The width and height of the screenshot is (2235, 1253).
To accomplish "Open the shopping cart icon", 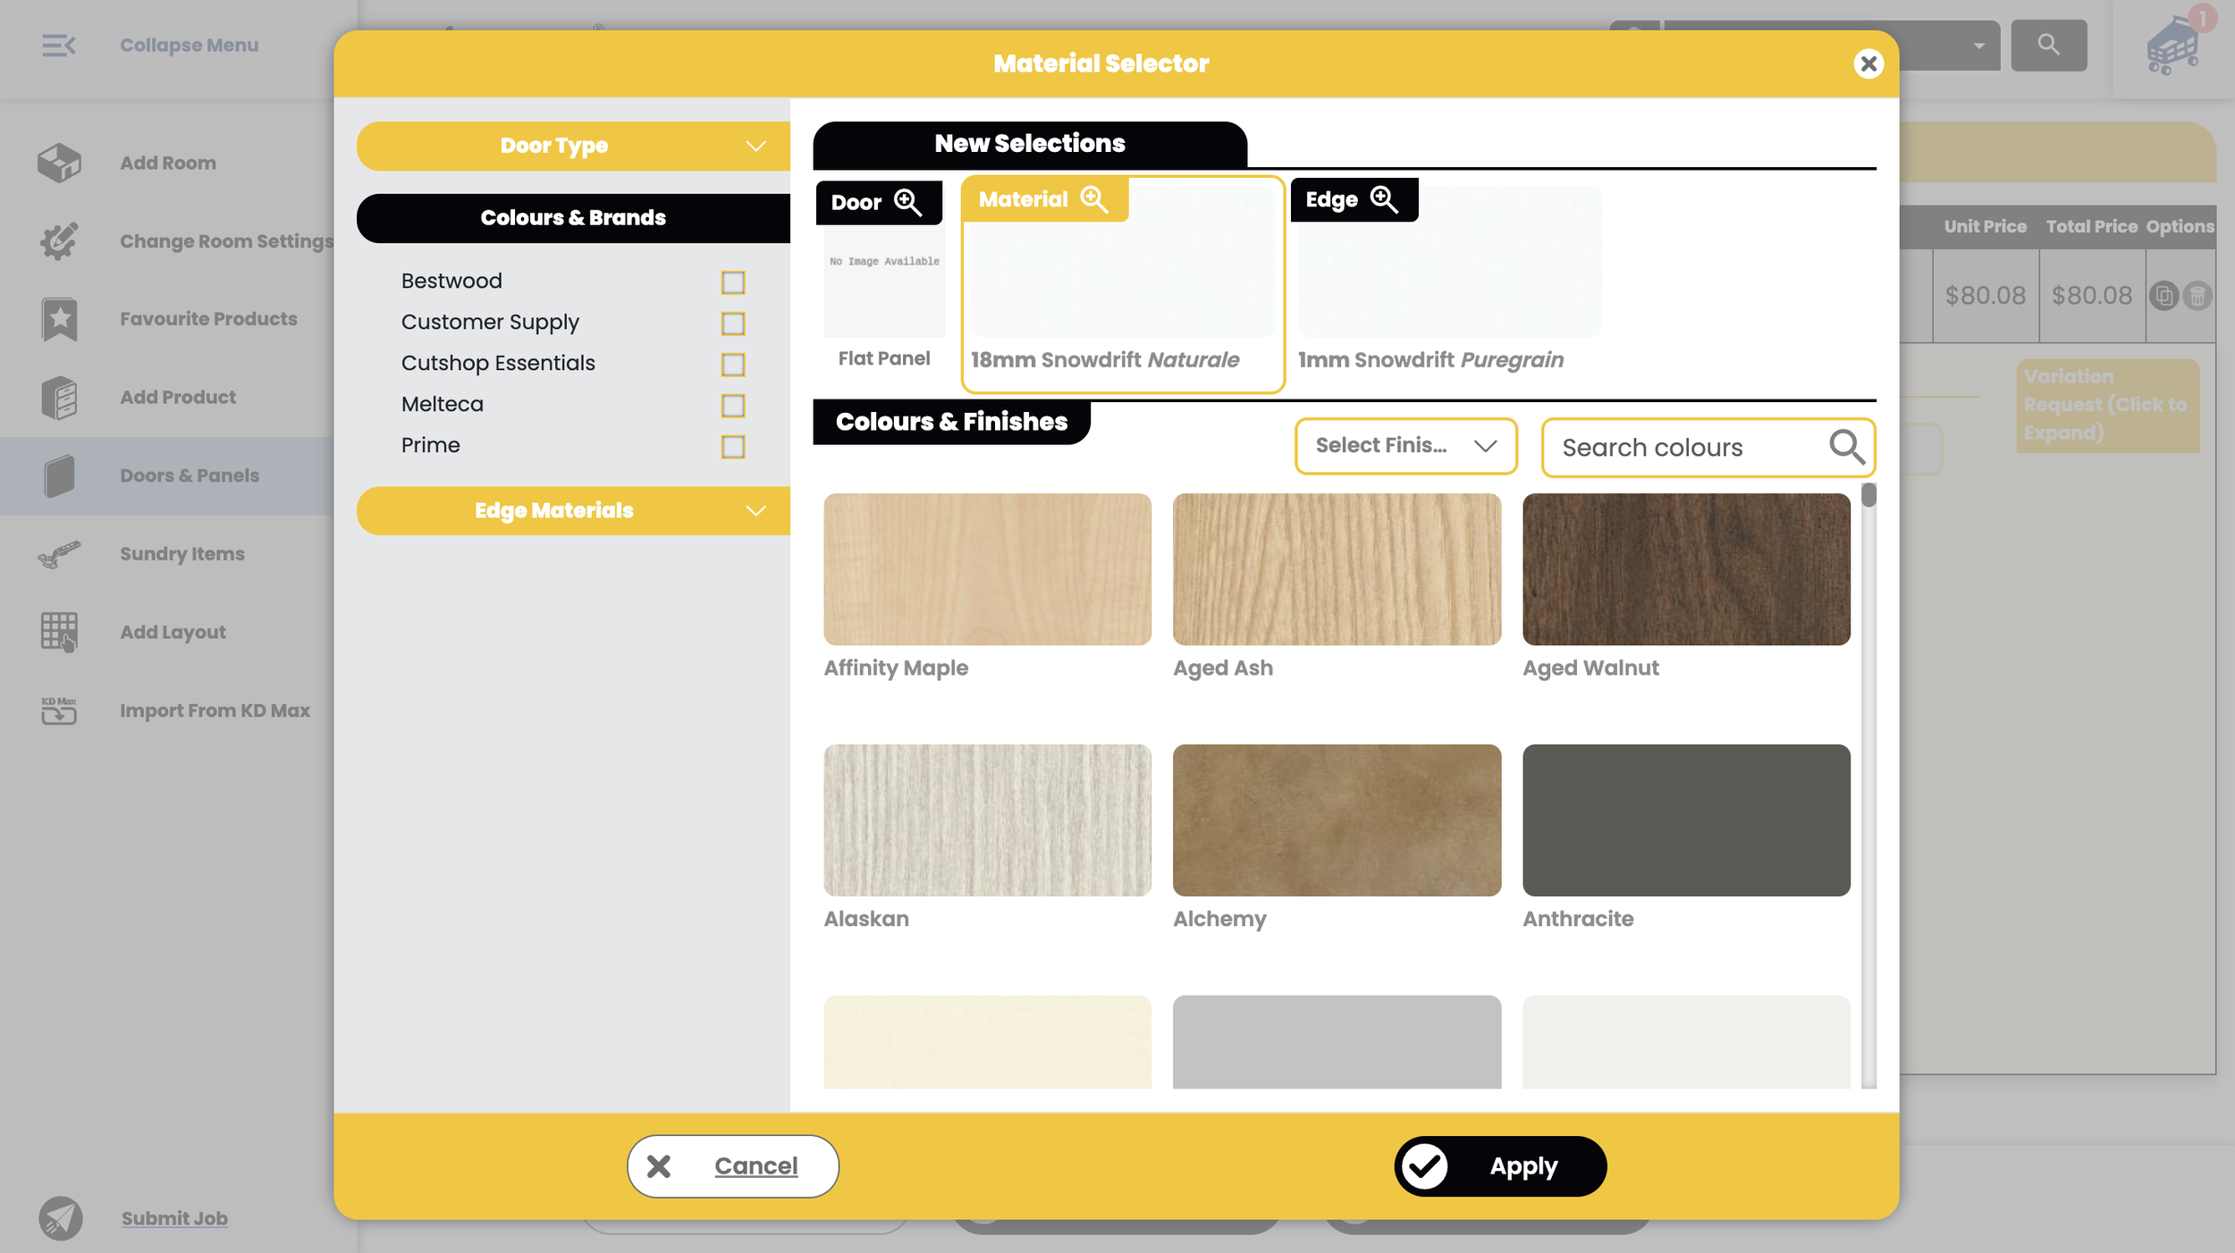I will click(x=2172, y=45).
